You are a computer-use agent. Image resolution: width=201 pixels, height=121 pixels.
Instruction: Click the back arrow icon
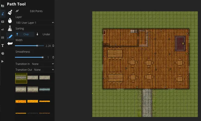point(10,44)
